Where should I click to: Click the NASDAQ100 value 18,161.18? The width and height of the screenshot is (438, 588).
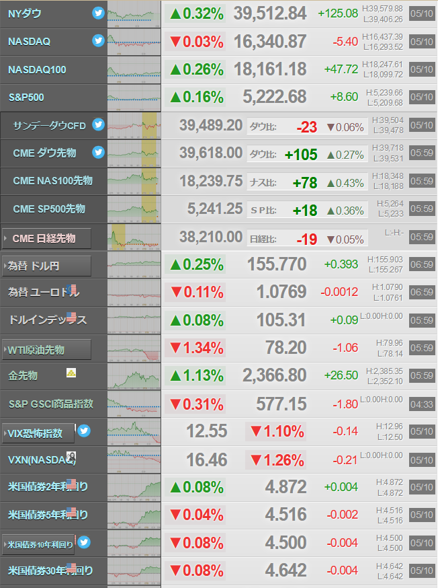[270, 69]
